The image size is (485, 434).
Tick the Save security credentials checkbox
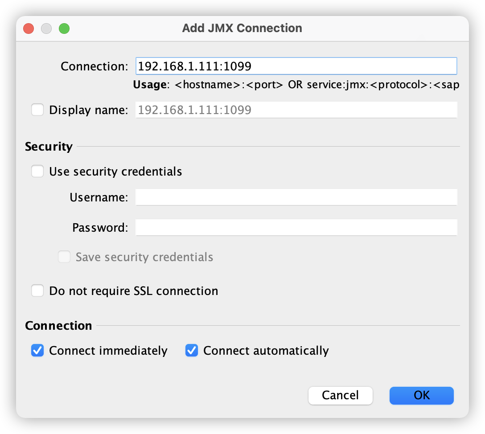coord(64,257)
